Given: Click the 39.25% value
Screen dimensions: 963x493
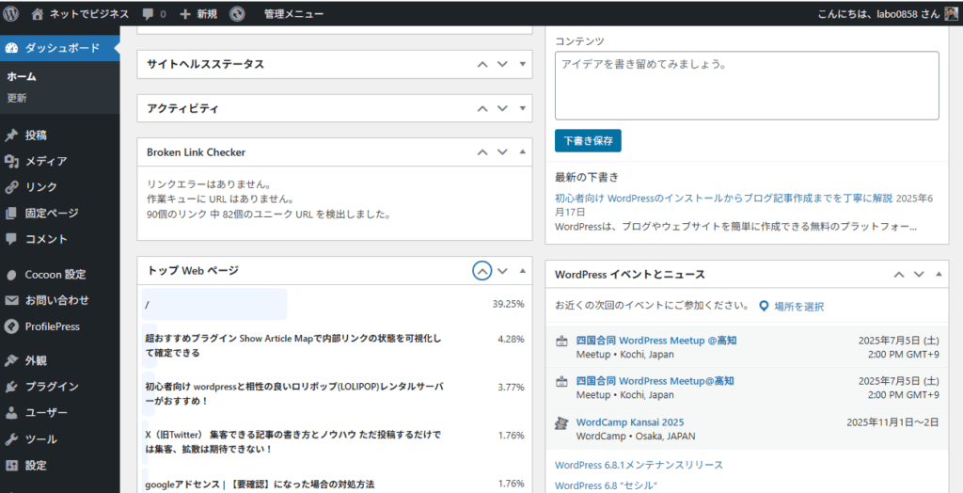Looking at the screenshot, I should tap(508, 304).
